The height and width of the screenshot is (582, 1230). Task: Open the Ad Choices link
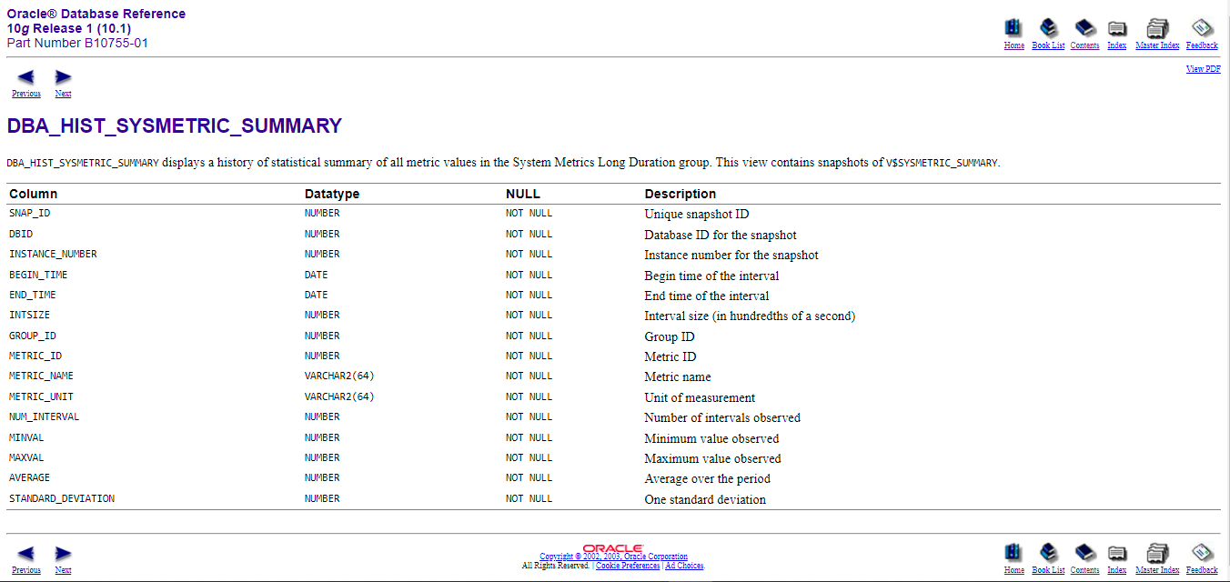tap(684, 566)
